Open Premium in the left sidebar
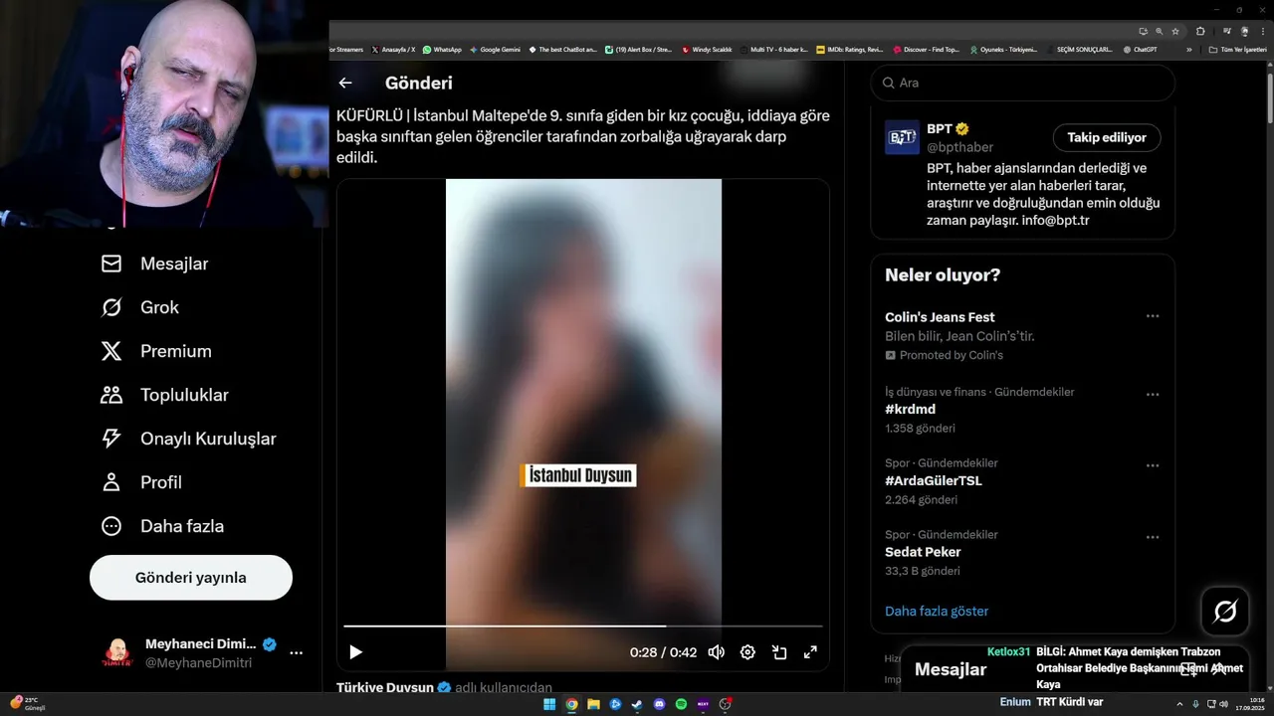The height and width of the screenshot is (716, 1274). pyautogui.click(x=156, y=351)
